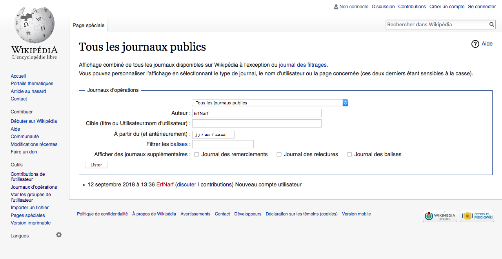Click the Contribuer sidebar heading
The width and height of the screenshot is (502, 259).
point(22,112)
